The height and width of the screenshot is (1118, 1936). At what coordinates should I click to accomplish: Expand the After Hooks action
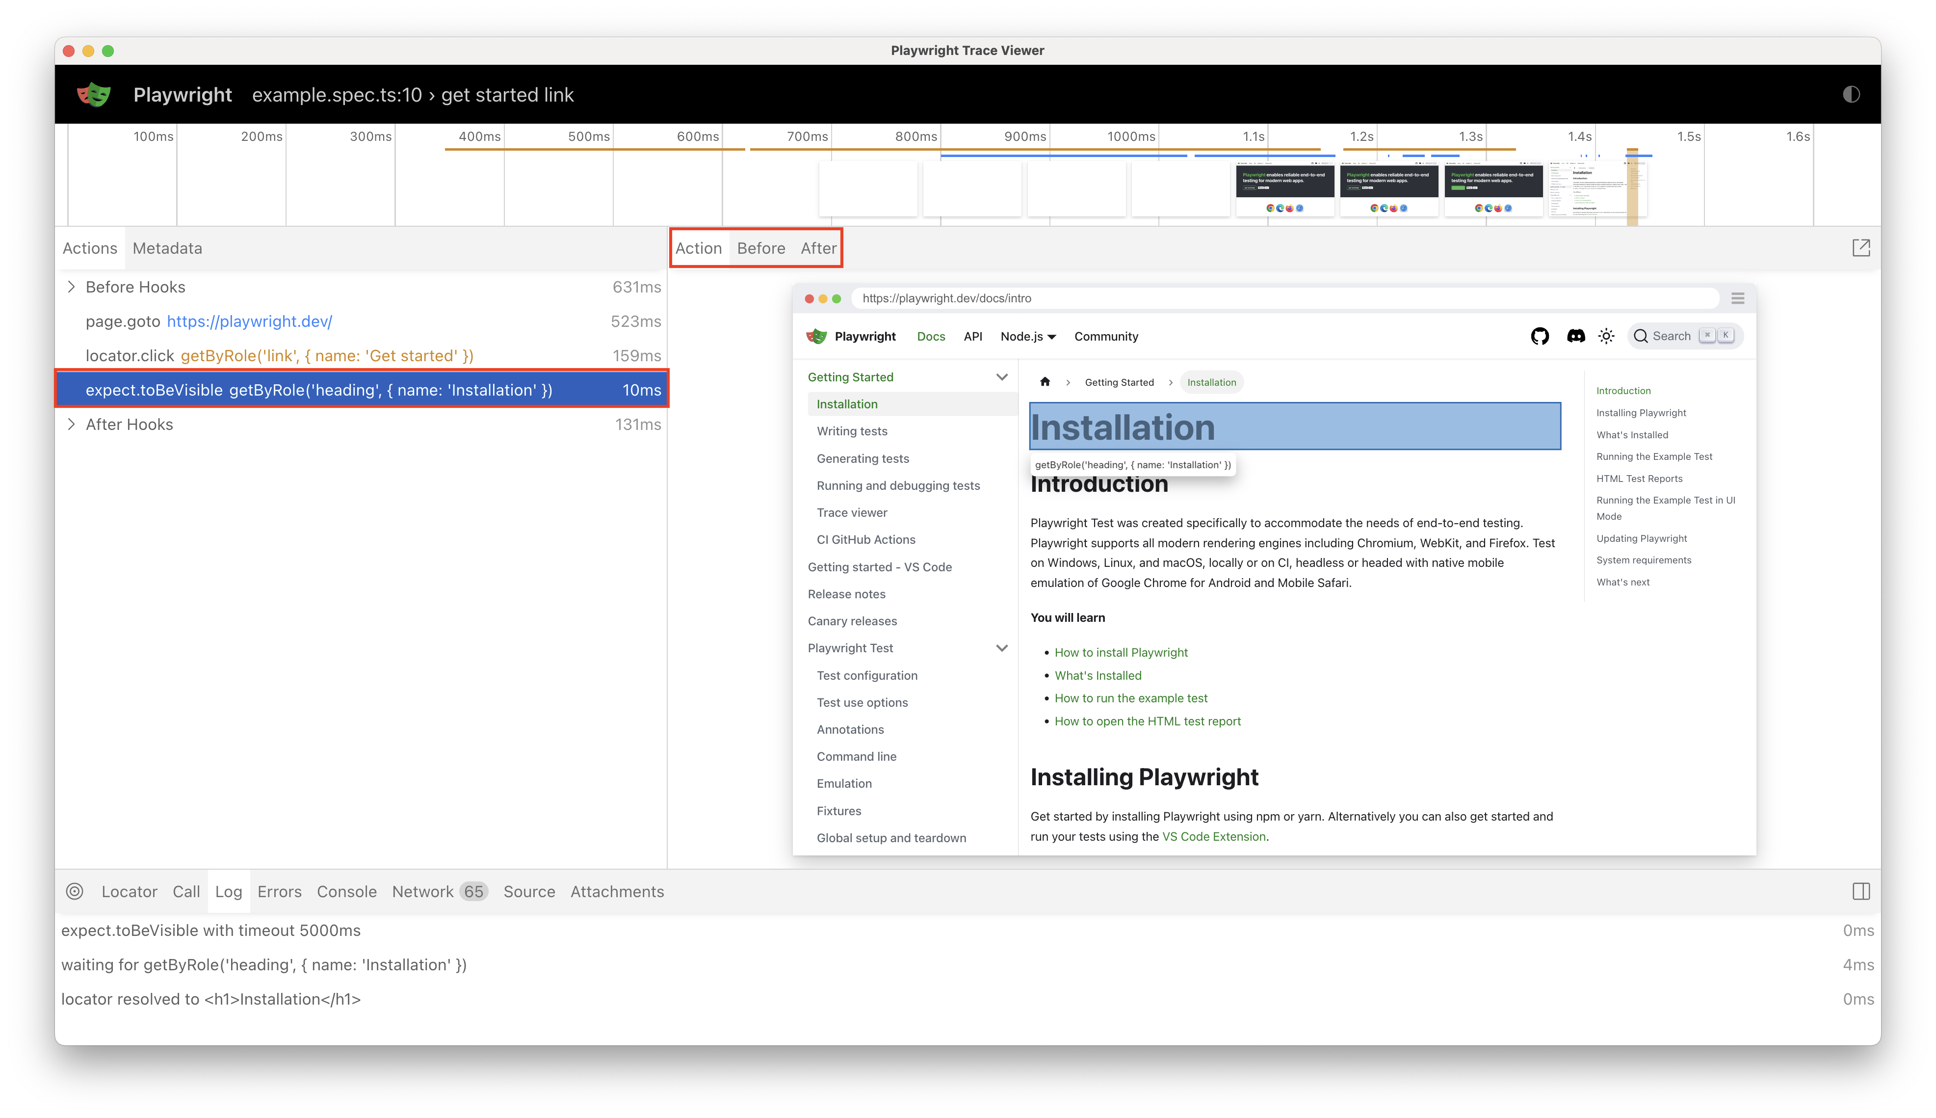point(72,425)
